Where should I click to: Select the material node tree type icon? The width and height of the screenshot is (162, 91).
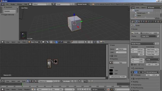point(28,81)
